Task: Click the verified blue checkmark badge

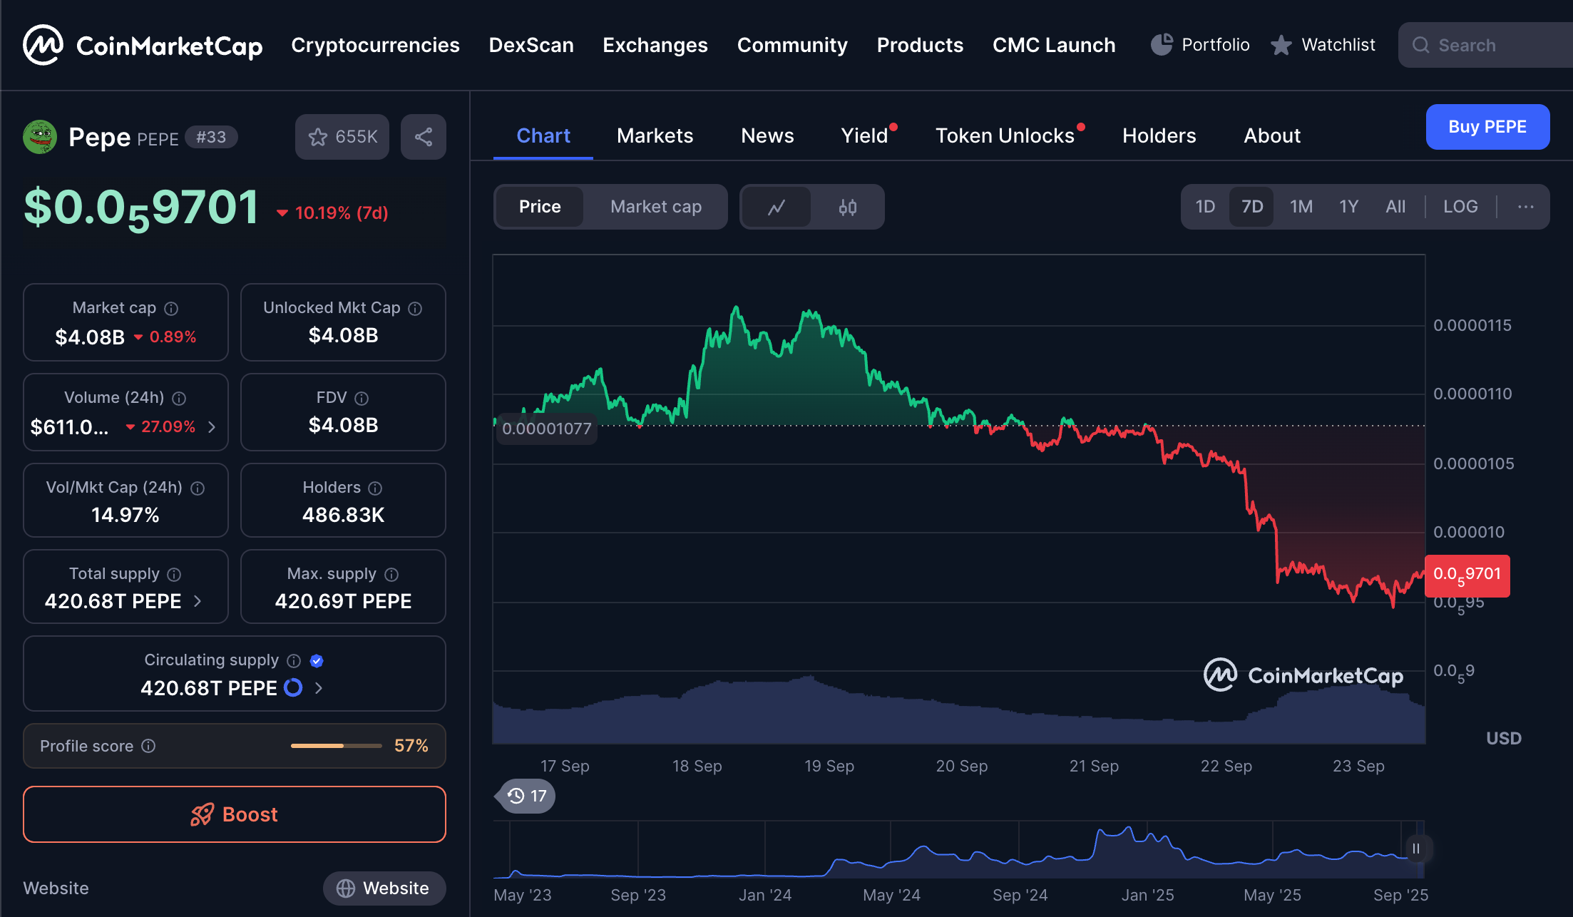Action: tap(317, 661)
